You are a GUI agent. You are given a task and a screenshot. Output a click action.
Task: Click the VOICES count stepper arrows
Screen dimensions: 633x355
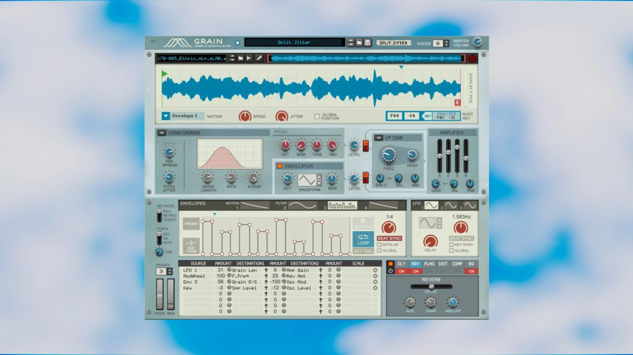click(x=446, y=43)
